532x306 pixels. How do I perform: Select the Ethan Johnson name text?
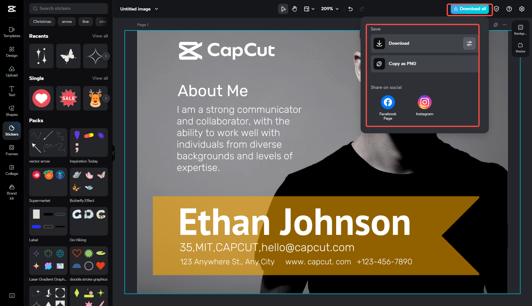tap(295, 223)
